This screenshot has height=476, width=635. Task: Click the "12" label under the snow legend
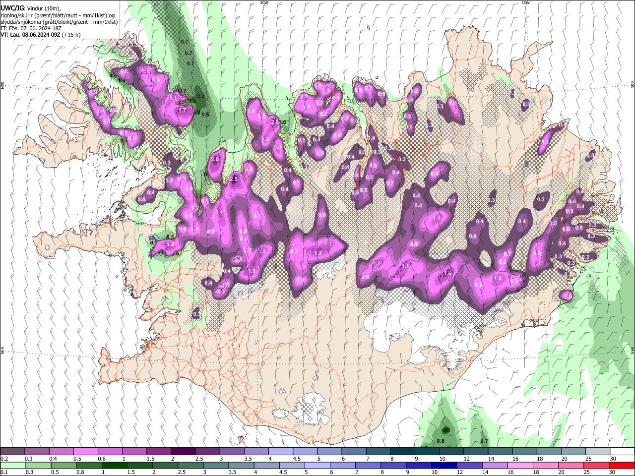(x=466, y=459)
